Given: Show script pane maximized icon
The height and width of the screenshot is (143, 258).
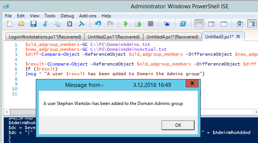Looking at the screenshot, I should click(x=224, y=24).
